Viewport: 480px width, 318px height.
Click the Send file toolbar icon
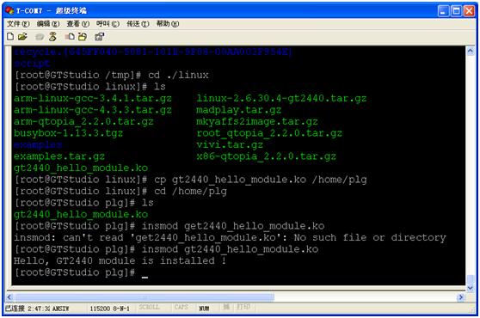click(70, 37)
